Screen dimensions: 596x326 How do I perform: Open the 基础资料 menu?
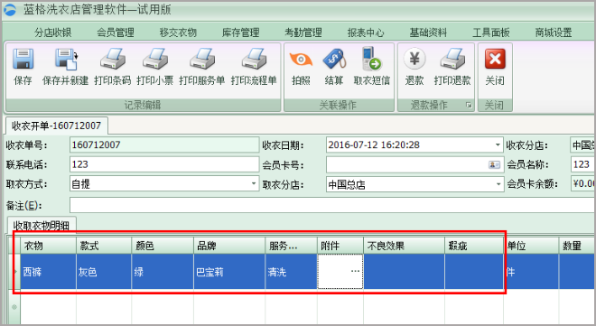(428, 33)
